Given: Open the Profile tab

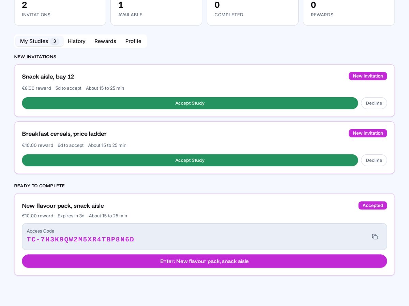Looking at the screenshot, I should [133, 41].
